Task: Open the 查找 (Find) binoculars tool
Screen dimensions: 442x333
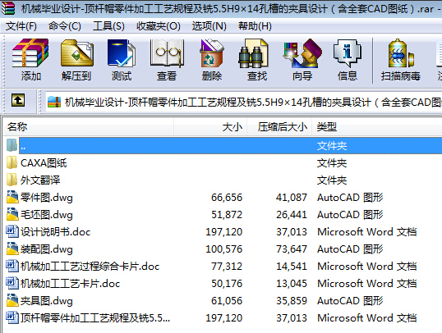Action: [254, 53]
